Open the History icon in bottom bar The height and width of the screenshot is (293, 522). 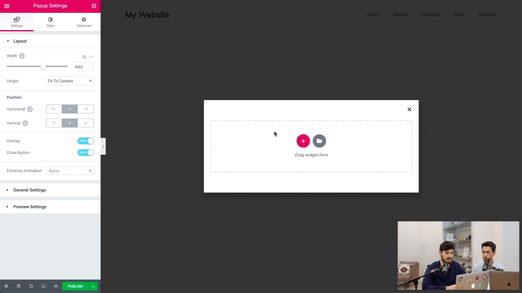pos(31,286)
